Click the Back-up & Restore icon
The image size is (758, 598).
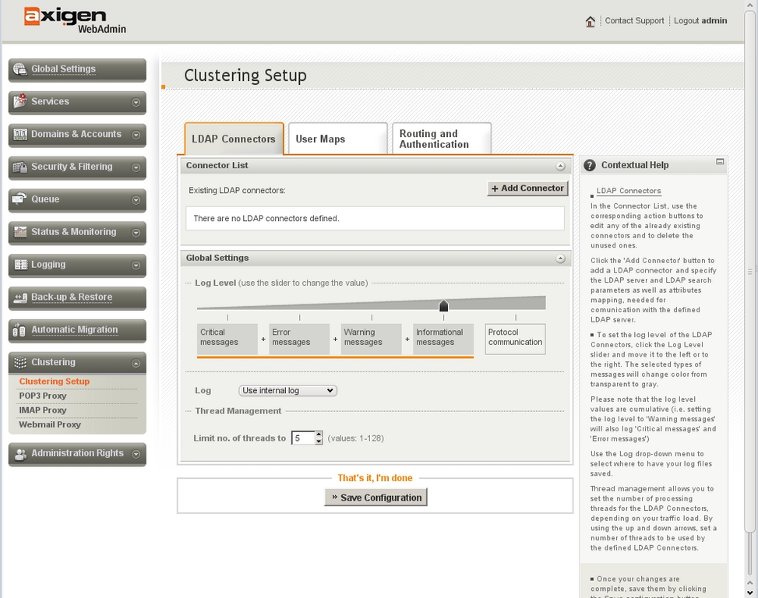click(x=19, y=297)
